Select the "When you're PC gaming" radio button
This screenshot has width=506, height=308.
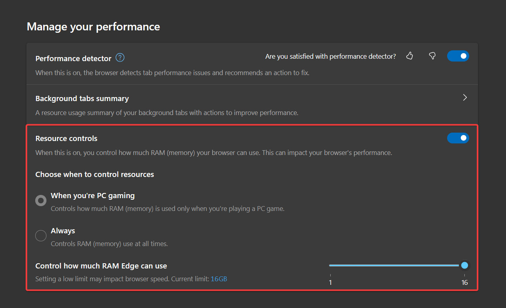pos(41,201)
